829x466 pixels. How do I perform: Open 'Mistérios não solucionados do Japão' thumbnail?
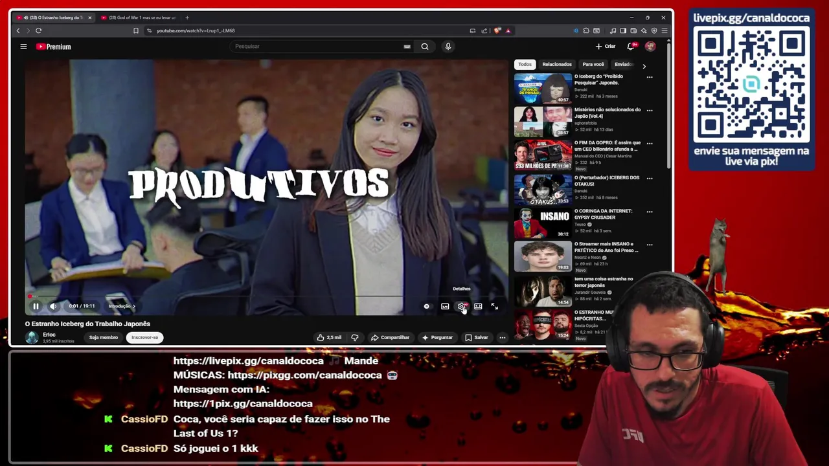click(x=543, y=122)
